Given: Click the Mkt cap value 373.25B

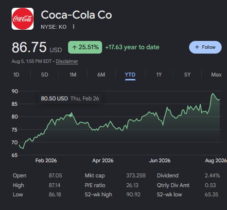Looking at the screenshot, I should coord(136,175).
